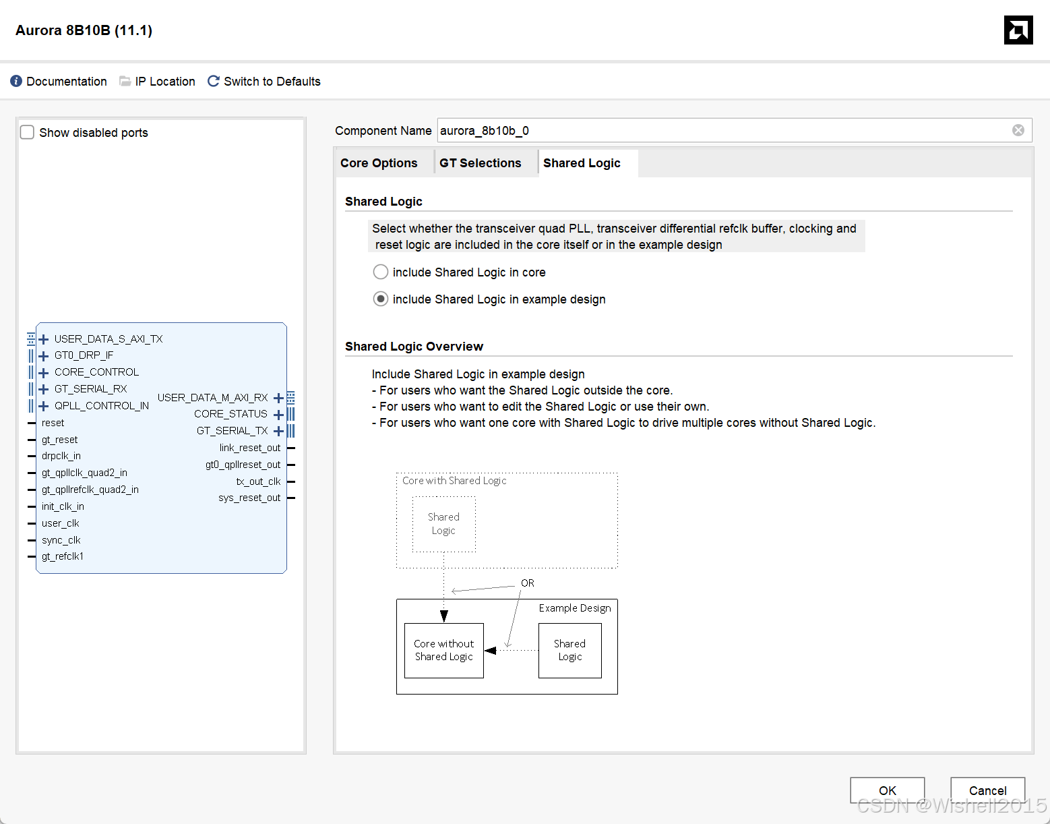Click the Shared Logic Overview heading
Viewport: 1050px width, 824px height.
pos(414,347)
